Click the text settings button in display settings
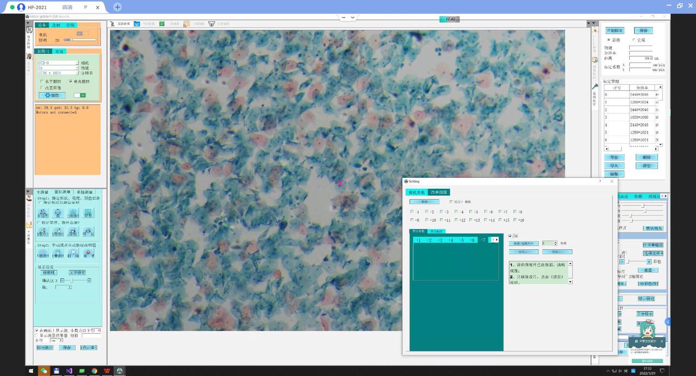 pyautogui.click(x=77, y=272)
